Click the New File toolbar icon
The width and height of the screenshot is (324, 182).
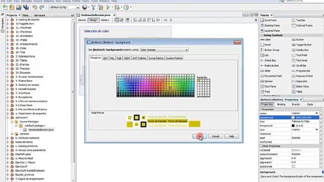point(5,8)
